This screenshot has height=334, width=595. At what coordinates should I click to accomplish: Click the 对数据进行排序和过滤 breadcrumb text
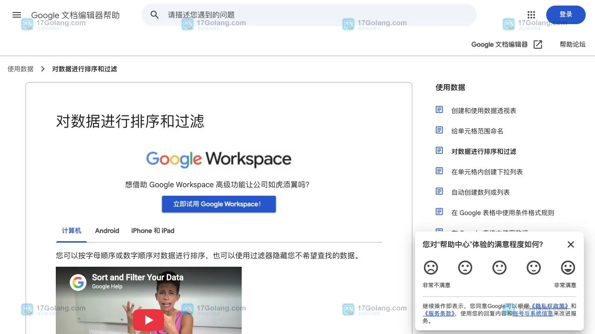(85, 69)
